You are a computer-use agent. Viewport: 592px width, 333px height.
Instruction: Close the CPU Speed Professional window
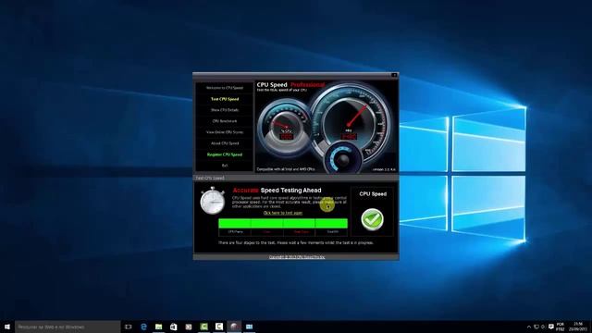click(394, 75)
